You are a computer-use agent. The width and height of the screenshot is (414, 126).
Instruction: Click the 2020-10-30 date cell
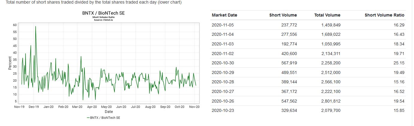223,63
